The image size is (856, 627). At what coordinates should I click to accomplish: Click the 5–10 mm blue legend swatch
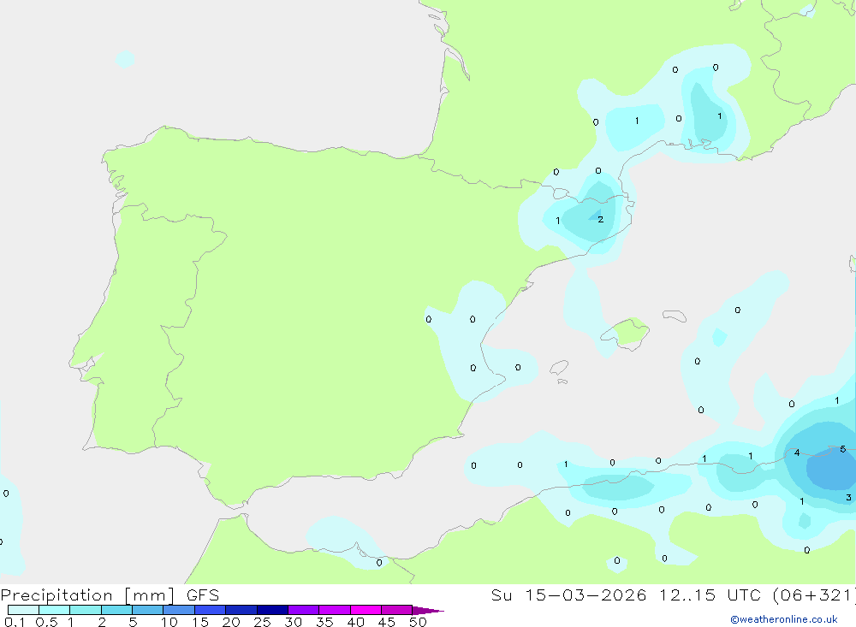147,610
